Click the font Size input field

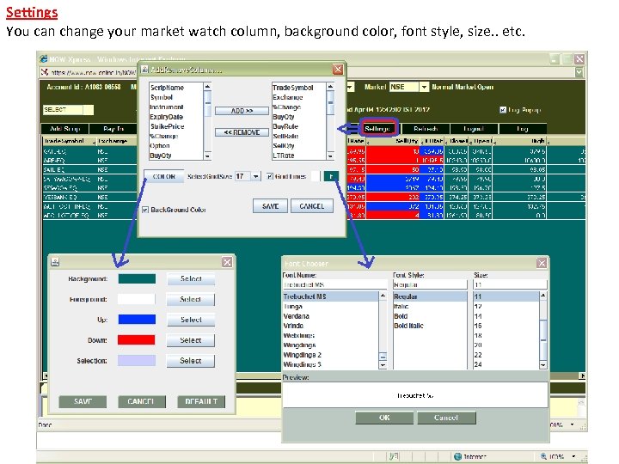tap(511, 284)
